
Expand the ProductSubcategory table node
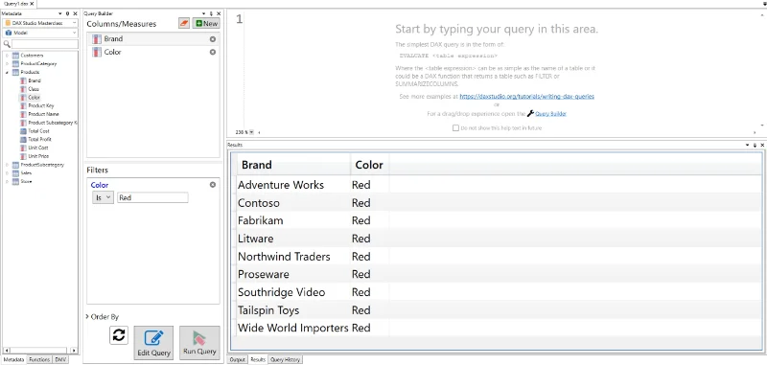pos(7,165)
